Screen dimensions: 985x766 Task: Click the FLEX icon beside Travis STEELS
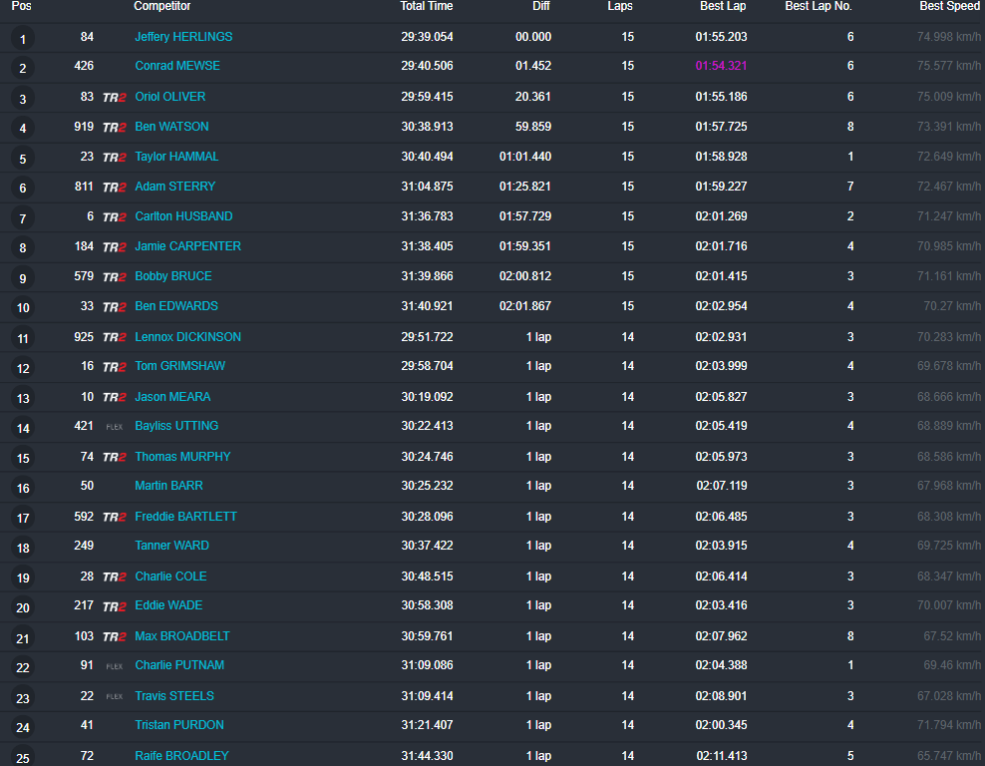click(x=115, y=695)
